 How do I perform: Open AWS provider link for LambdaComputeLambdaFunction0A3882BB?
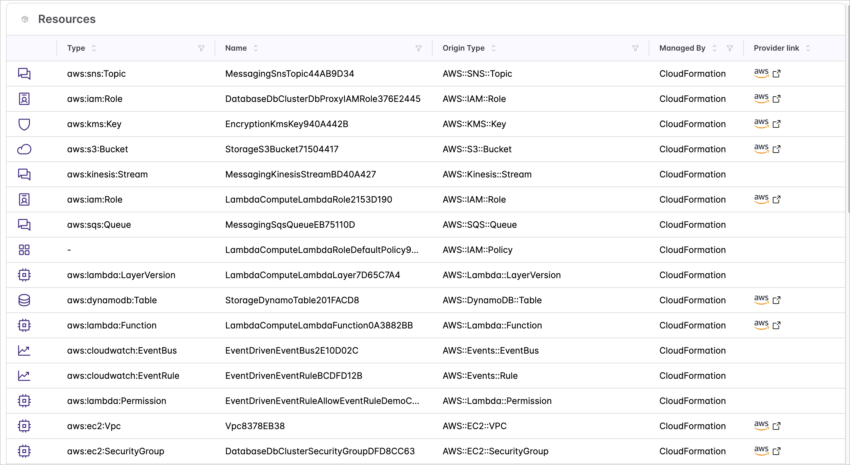pos(767,325)
